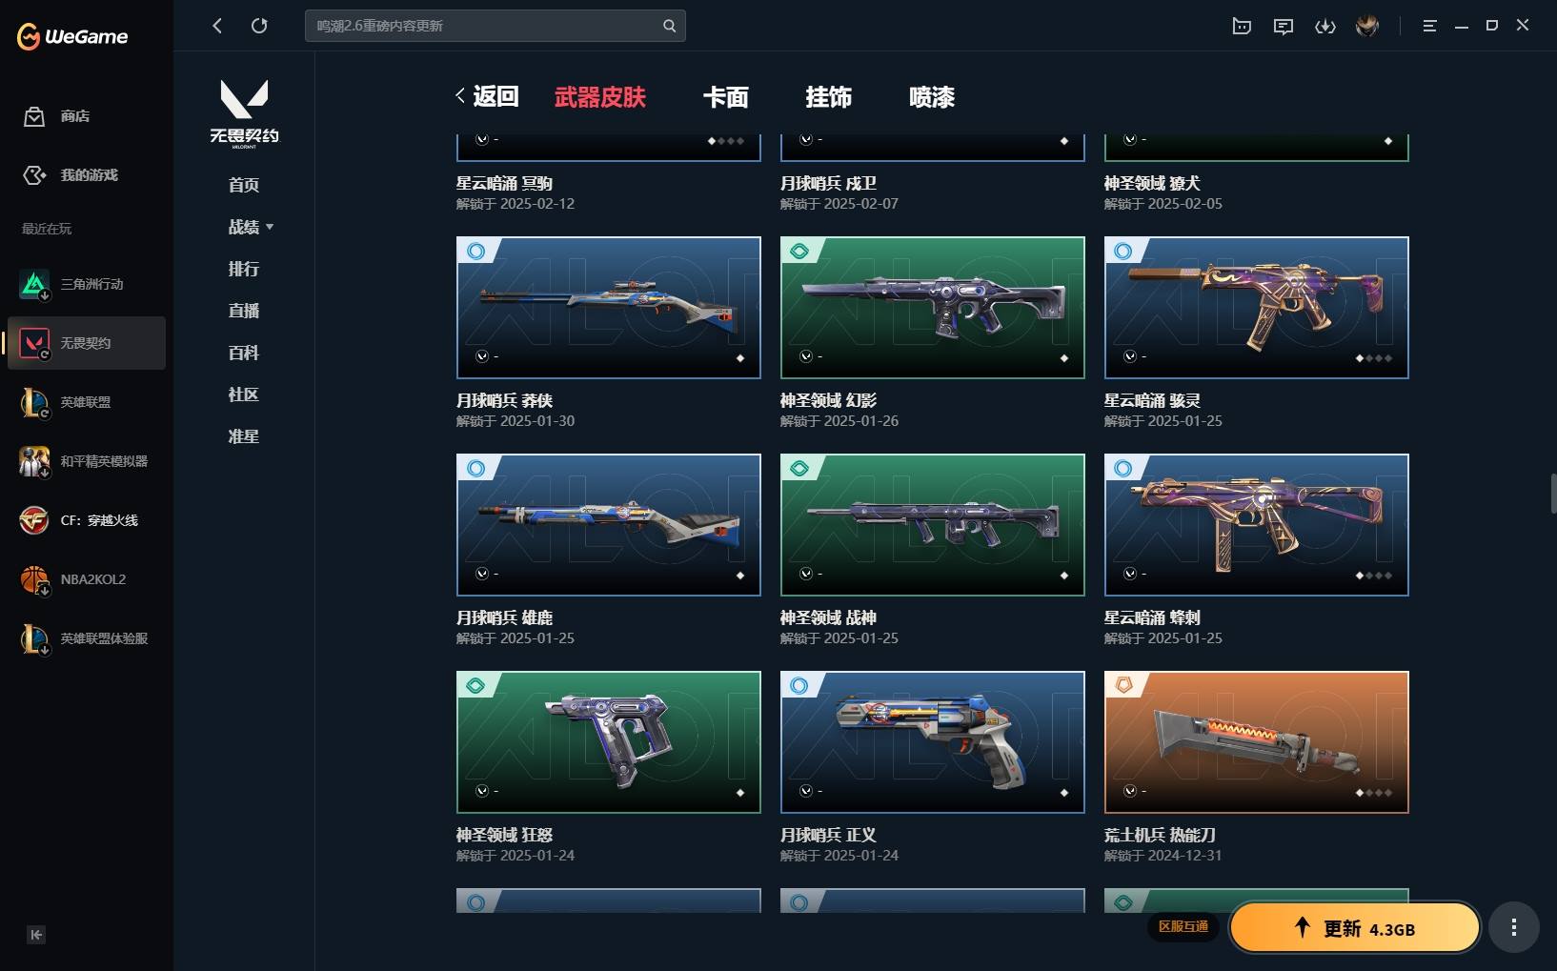Switch to the 挂饰 tab
The image size is (1557, 971).
tap(829, 97)
